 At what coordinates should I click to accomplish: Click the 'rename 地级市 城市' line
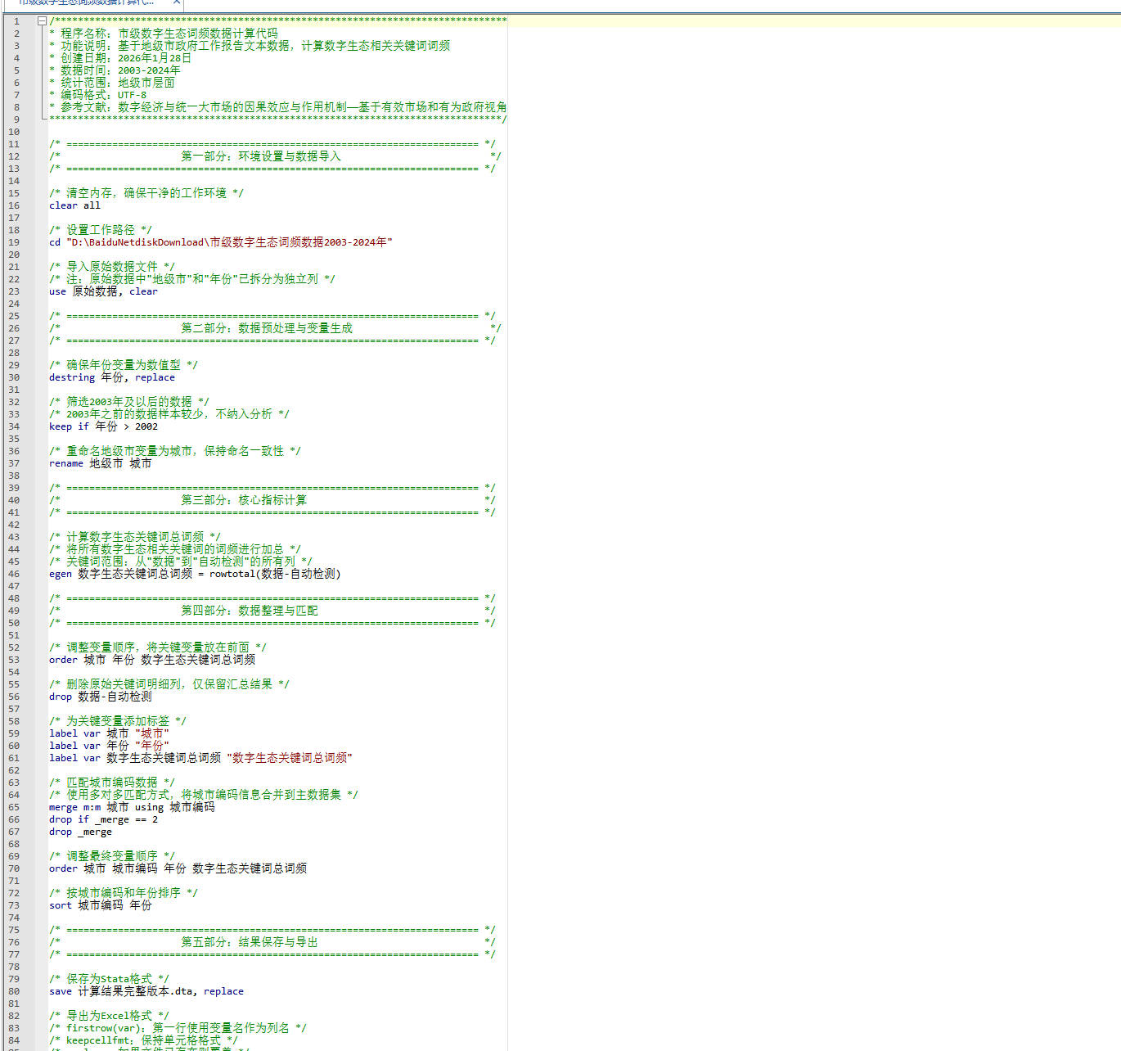point(100,463)
